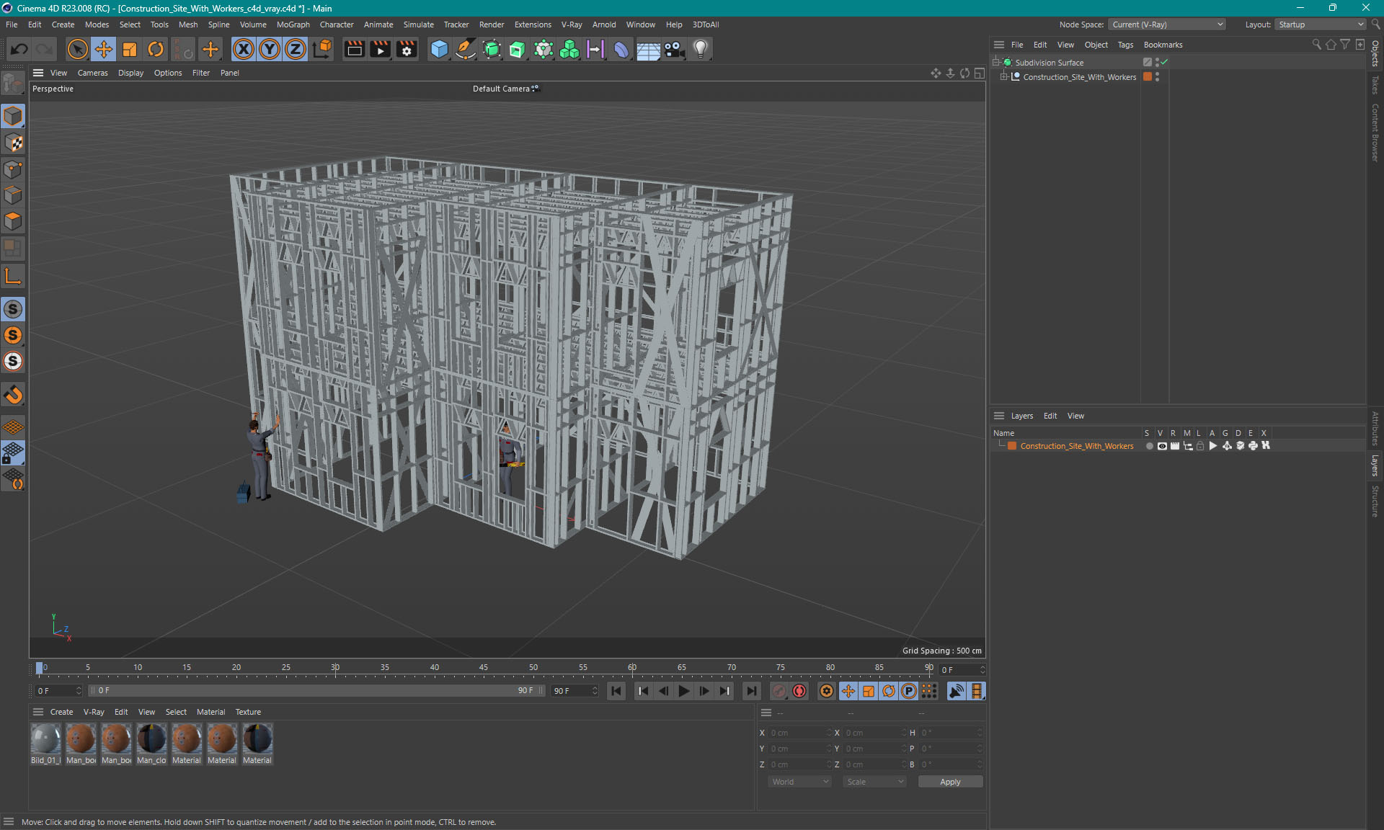Open the Spline Pen tool
This screenshot has width=1384, height=830.
(466, 49)
